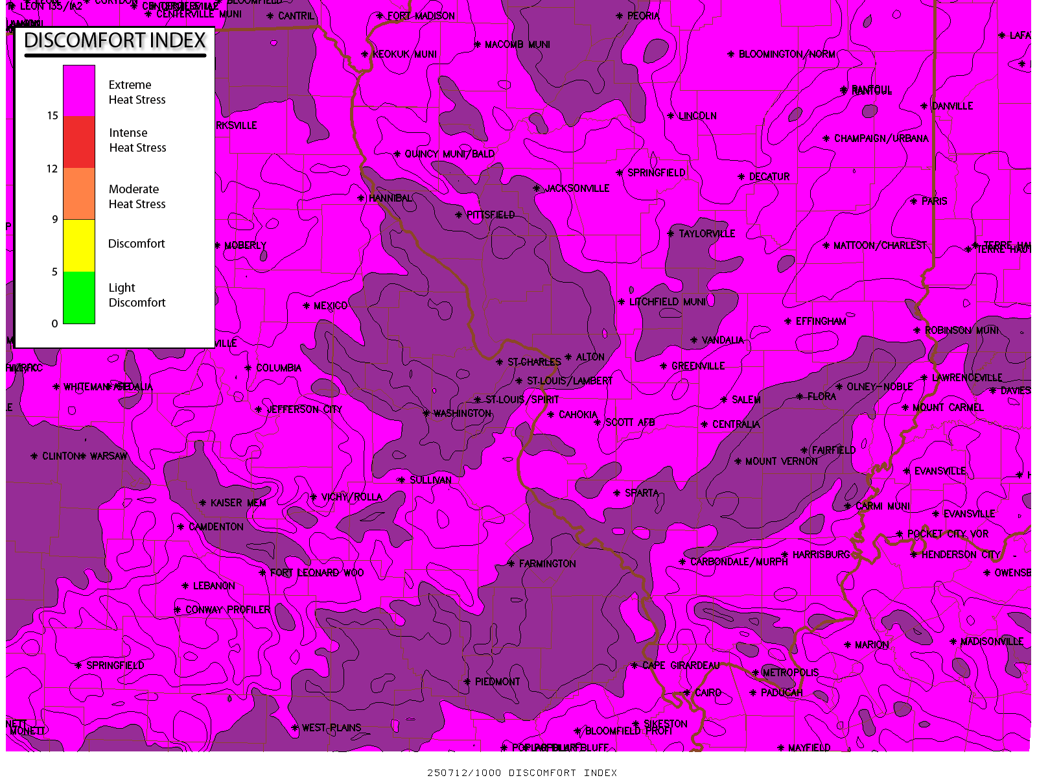Click the SPRINGFIELD label near Decatur

pyautogui.click(x=656, y=173)
